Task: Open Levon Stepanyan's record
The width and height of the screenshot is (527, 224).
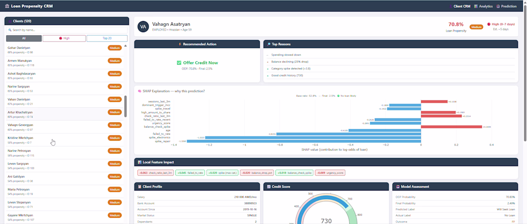Action: (x=65, y=204)
